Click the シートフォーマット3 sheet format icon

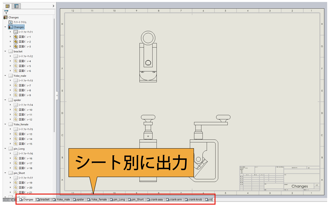click(16, 80)
